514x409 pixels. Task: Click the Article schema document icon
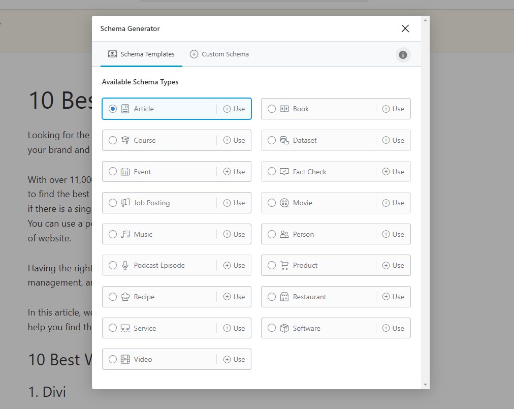(x=125, y=109)
